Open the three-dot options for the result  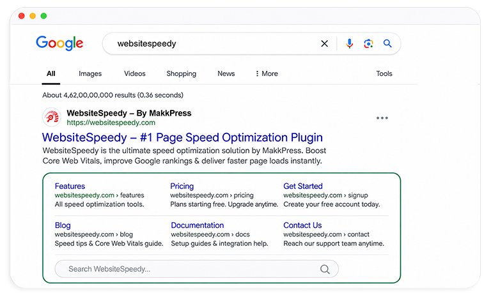click(382, 118)
